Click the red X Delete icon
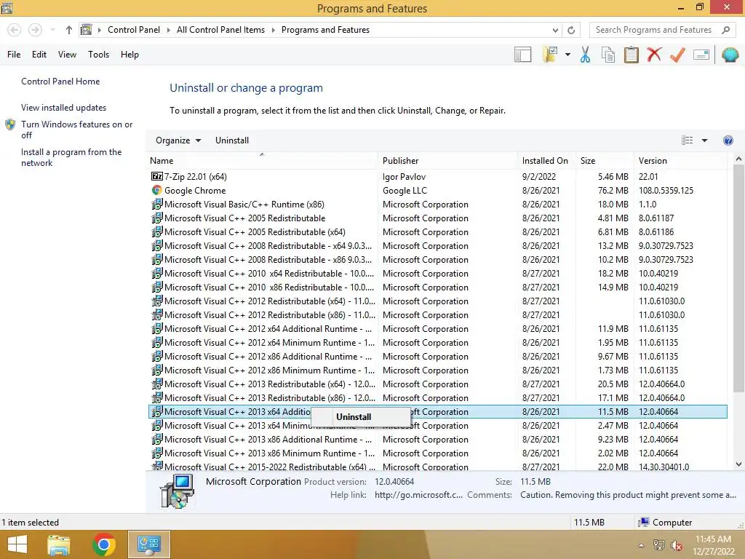The height and width of the screenshot is (559, 745). [654, 54]
